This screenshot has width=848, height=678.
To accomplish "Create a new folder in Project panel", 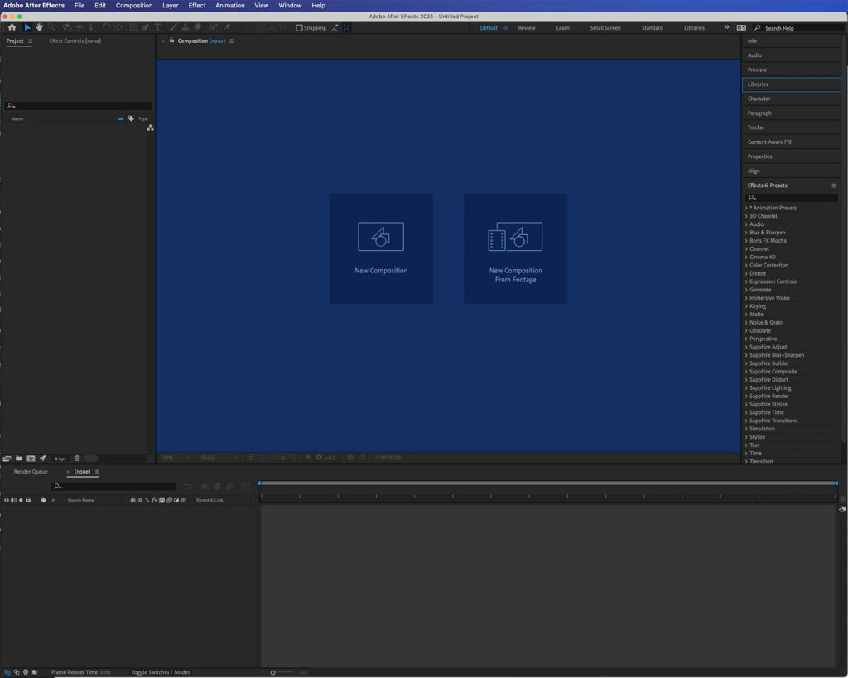I will (19, 459).
